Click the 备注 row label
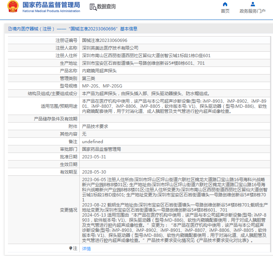The width and height of the screenshot is (273, 256). pyautogui.click(x=73, y=142)
